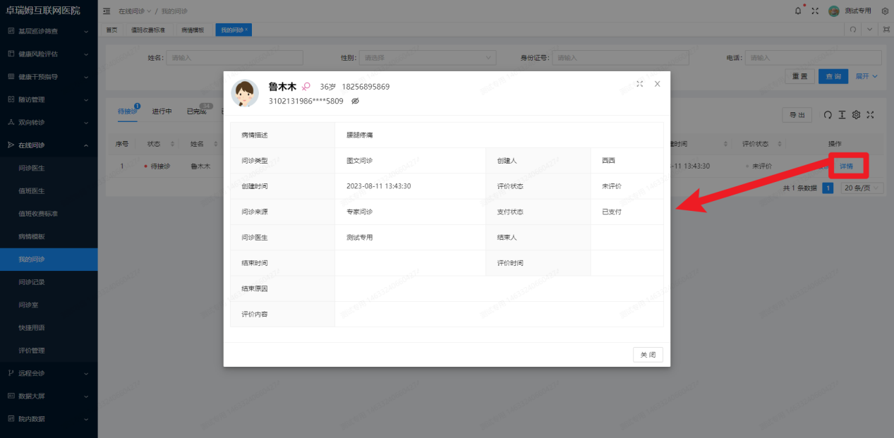
Task: Toggle fullscreen icon beside the notification bell
Action: pos(815,11)
